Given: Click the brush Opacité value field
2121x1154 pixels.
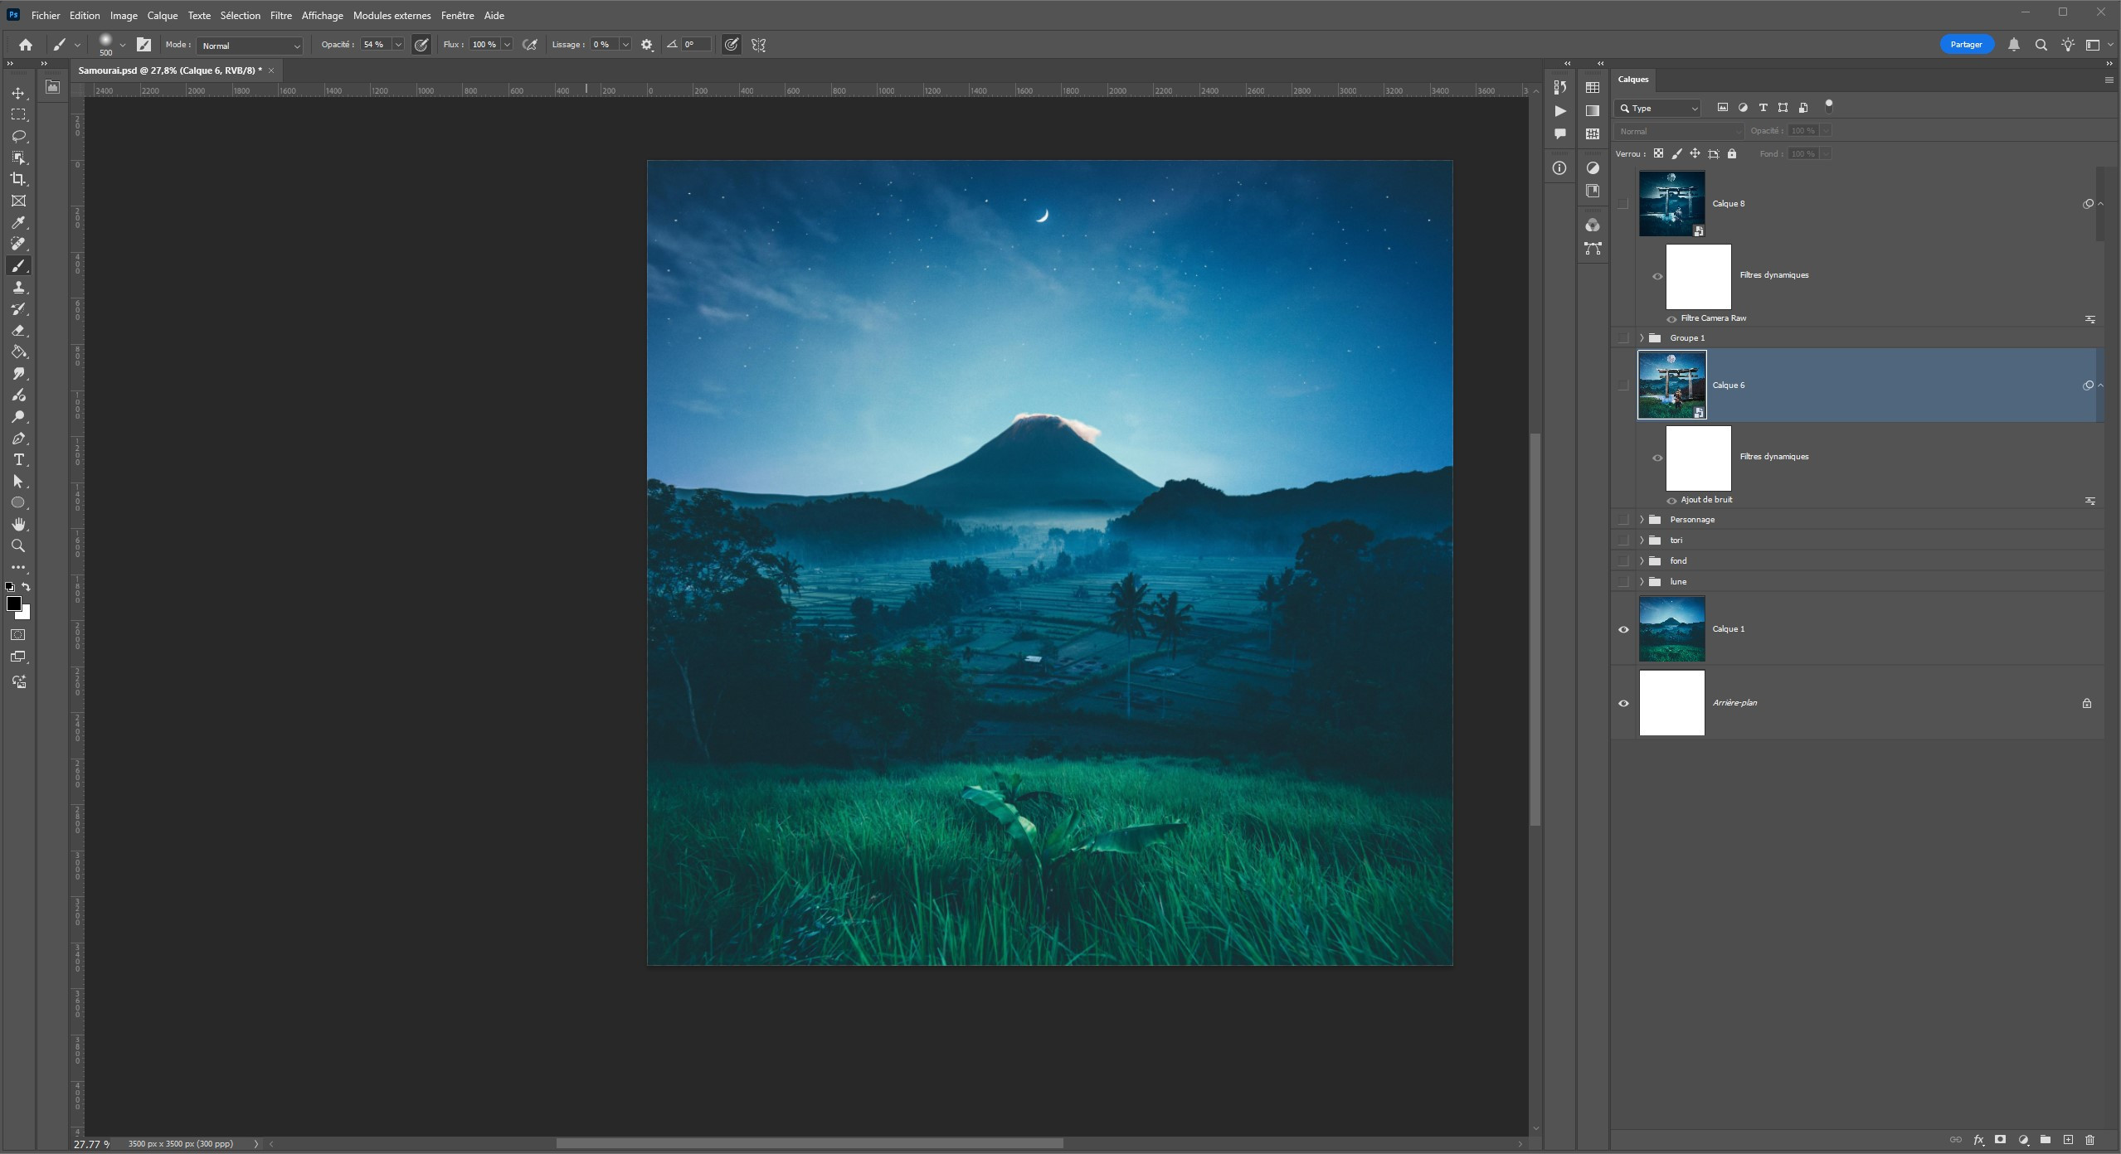Looking at the screenshot, I should 374,45.
